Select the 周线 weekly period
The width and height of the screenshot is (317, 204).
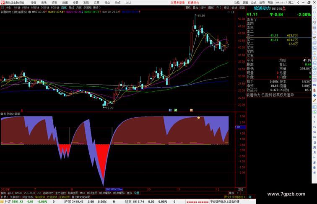pyautogui.click(x=71, y=8)
